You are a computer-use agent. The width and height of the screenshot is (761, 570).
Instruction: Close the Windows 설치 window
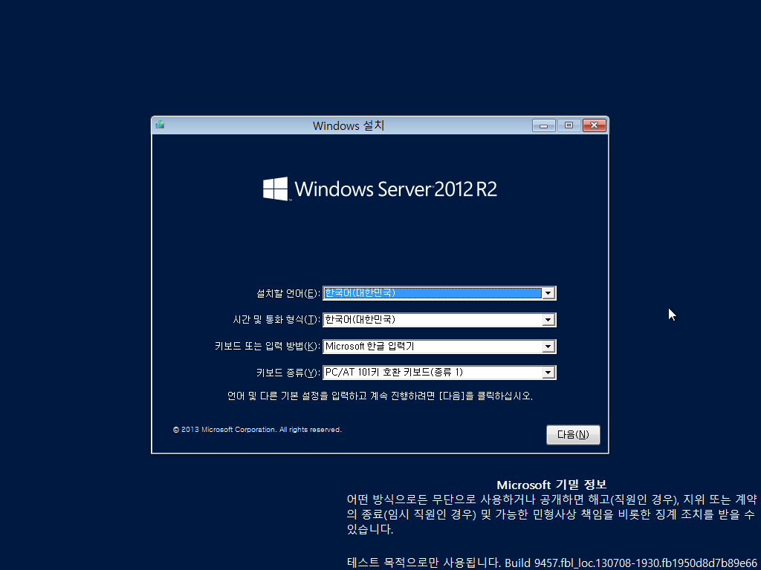(x=594, y=125)
